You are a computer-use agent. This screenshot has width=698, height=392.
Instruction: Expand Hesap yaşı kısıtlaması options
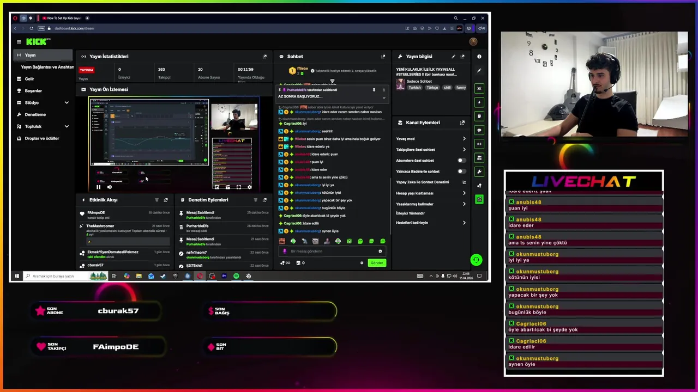(464, 193)
